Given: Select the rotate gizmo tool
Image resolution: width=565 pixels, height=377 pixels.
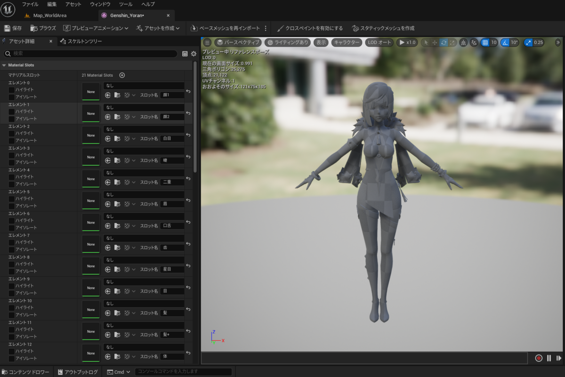Looking at the screenshot, I should [444, 42].
